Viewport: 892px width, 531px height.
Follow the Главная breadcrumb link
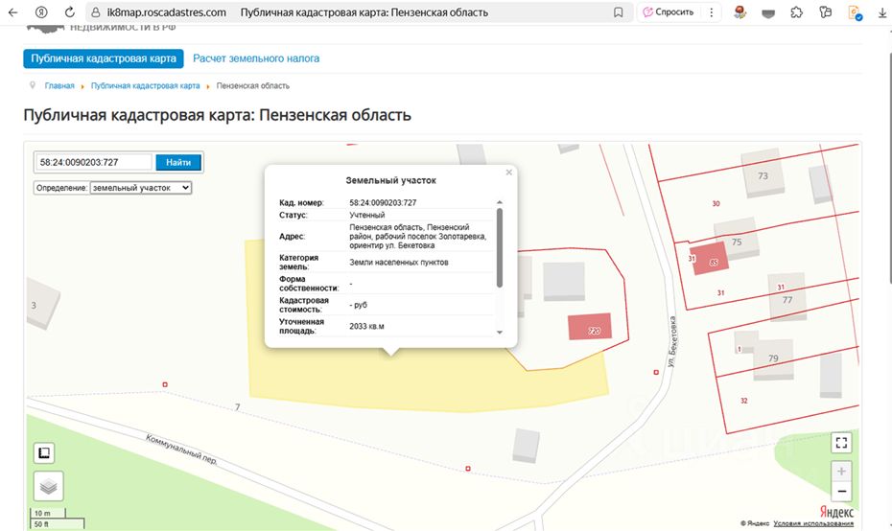(59, 86)
